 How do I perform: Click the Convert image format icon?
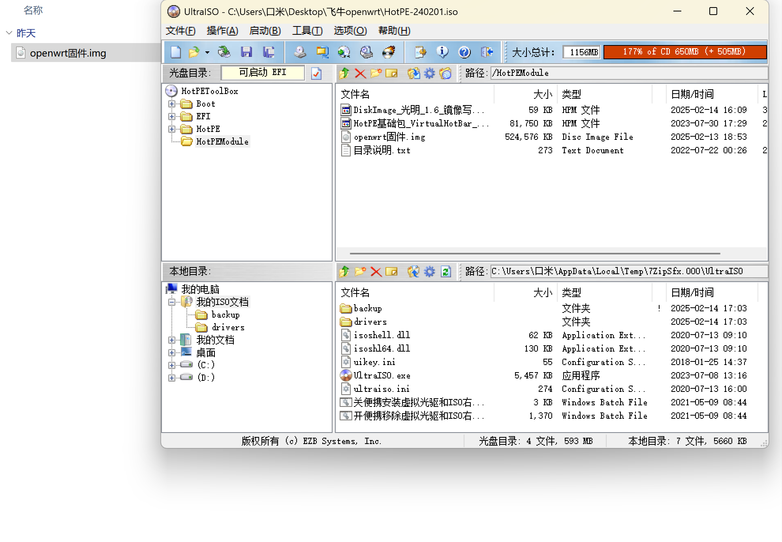[x=322, y=52]
